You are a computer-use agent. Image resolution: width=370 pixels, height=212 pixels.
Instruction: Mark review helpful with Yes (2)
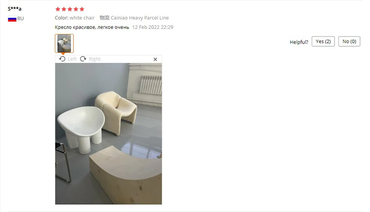click(323, 41)
